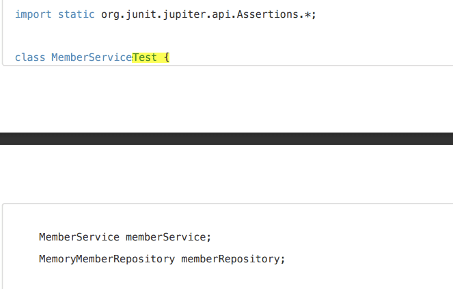The image size is (453, 289).
Task: Click the "static" keyword in the import statement
Action: (x=77, y=14)
